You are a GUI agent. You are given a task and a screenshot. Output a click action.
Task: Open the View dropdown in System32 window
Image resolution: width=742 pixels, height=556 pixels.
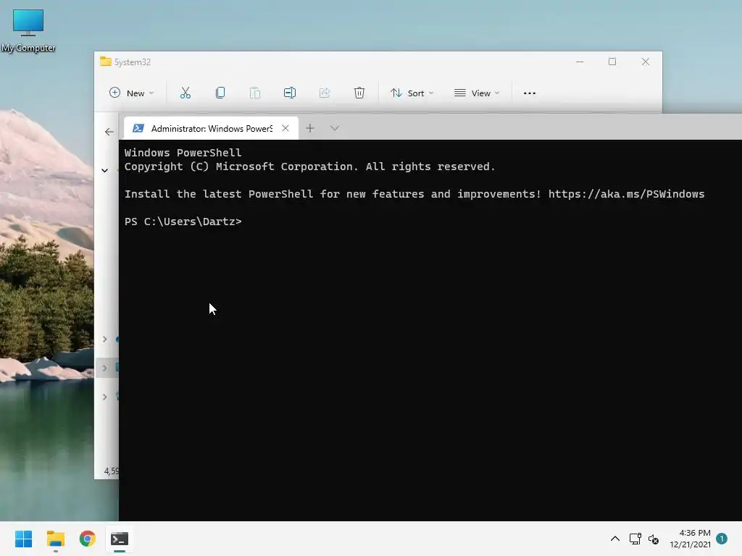[x=477, y=93]
